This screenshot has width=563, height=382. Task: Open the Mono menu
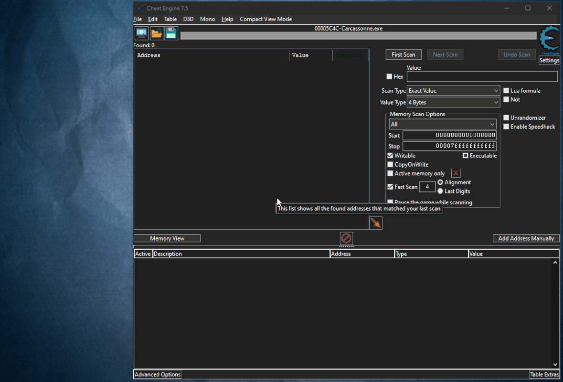(x=208, y=19)
